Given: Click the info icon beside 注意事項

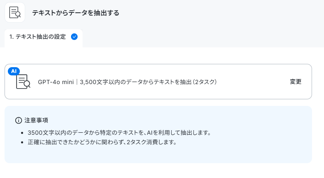Looking at the screenshot, I should 19,120.
